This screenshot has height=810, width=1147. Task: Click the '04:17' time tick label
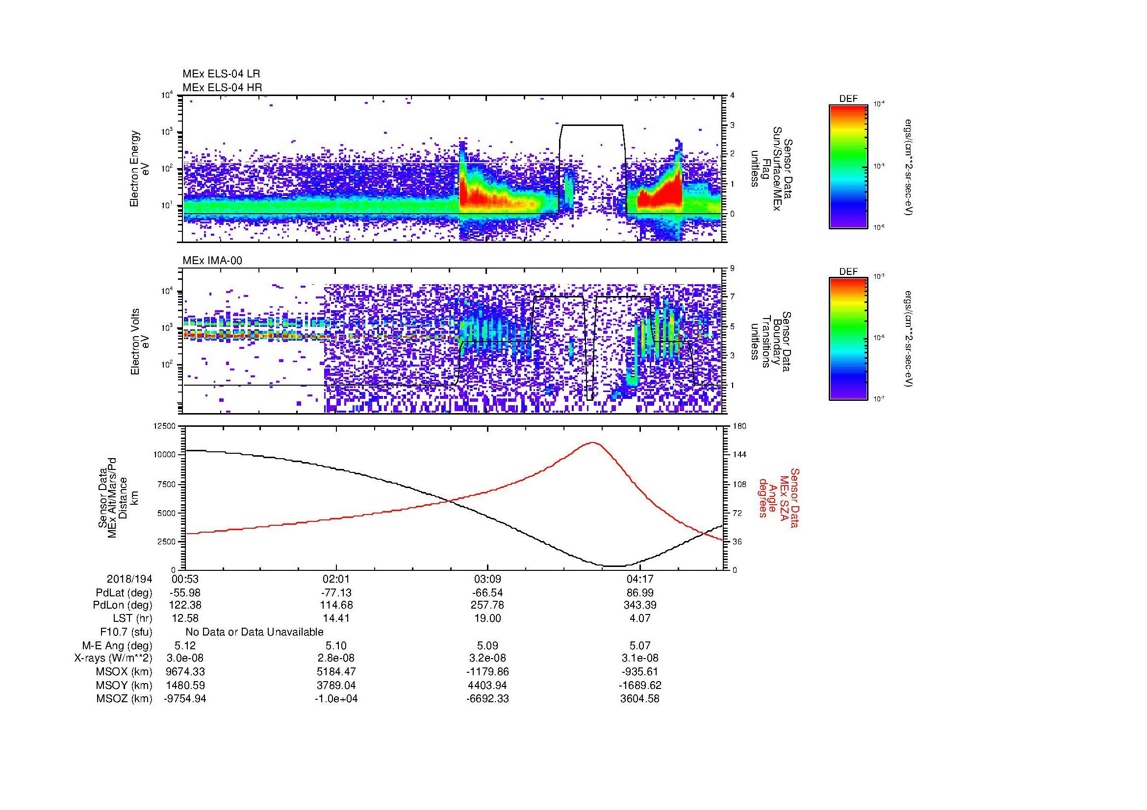(640, 579)
